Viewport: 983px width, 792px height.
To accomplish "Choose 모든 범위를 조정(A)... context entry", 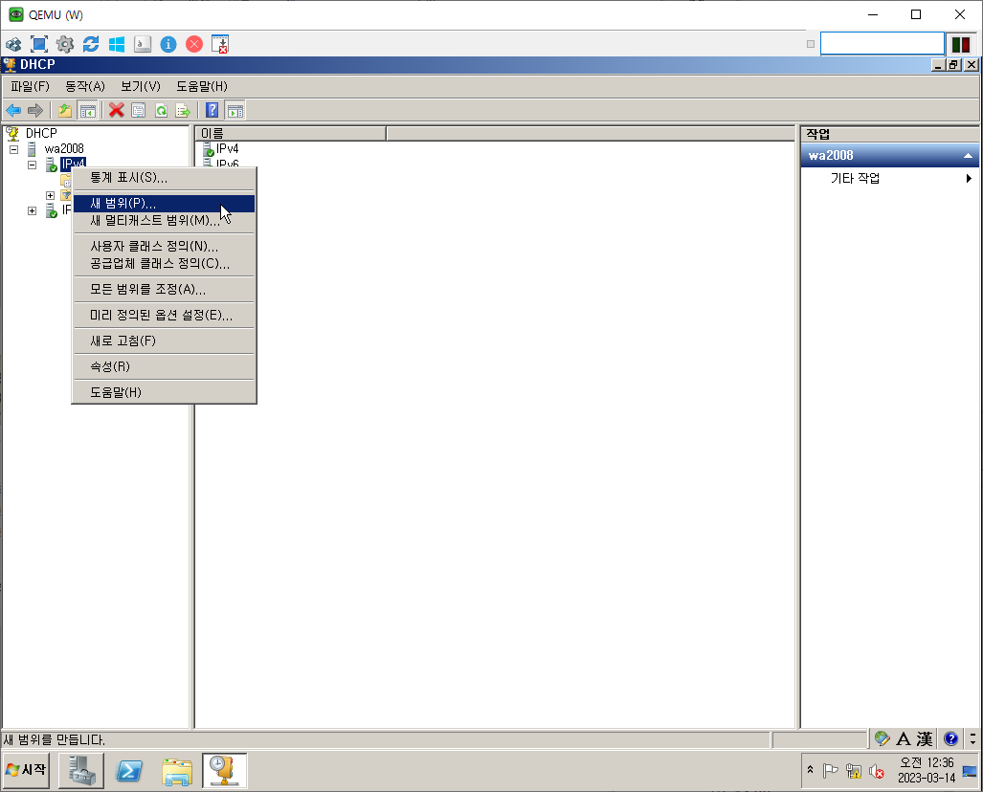I will click(165, 290).
